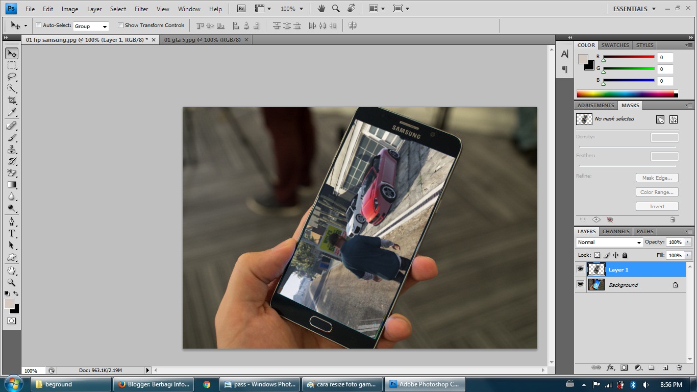Select the Clone Stamp tool
The image size is (697, 392).
click(x=12, y=150)
